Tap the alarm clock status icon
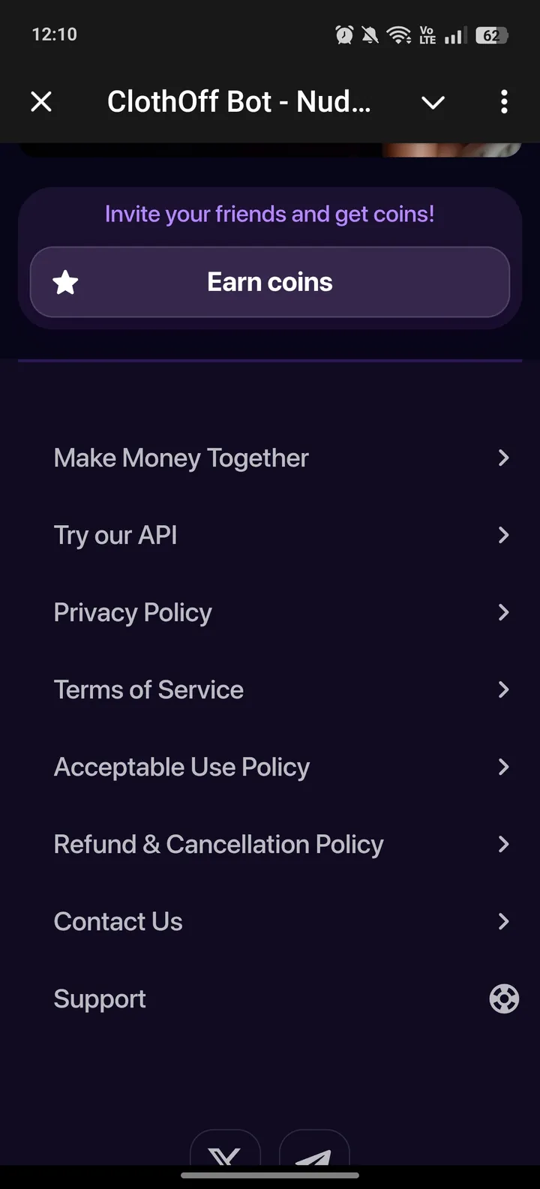Viewport: 540px width, 1189px height. tap(344, 35)
